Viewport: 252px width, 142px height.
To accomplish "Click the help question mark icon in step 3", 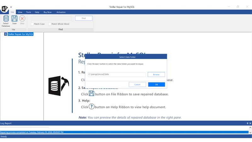I will tap(91, 106).
